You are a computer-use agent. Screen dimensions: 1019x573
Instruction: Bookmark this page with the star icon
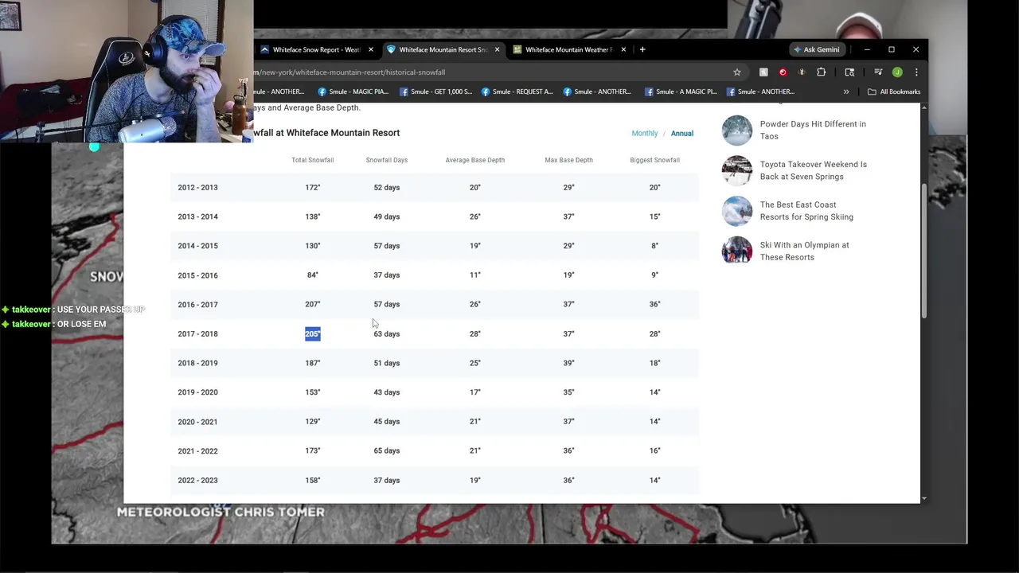coord(737,72)
